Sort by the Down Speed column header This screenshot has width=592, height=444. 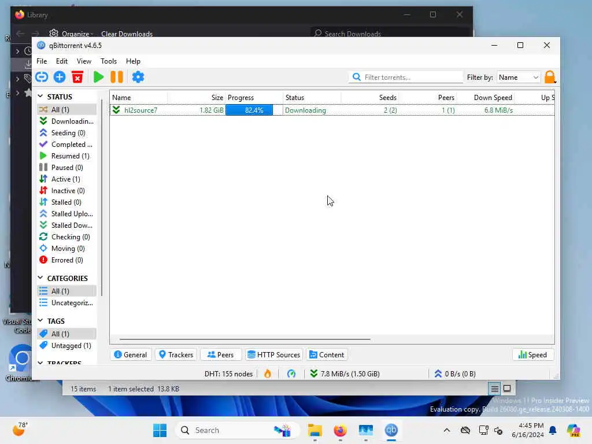tap(486, 97)
